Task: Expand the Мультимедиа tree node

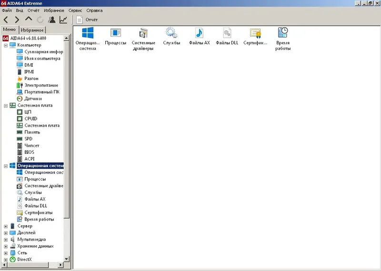Action: click(x=6, y=240)
